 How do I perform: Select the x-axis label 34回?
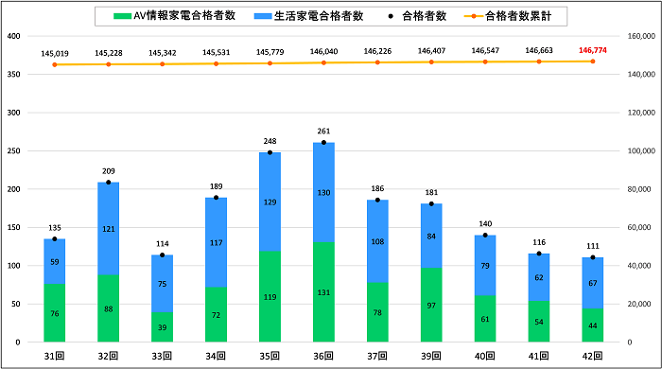(217, 357)
